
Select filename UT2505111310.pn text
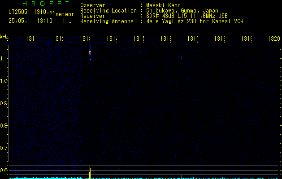tap(32, 12)
